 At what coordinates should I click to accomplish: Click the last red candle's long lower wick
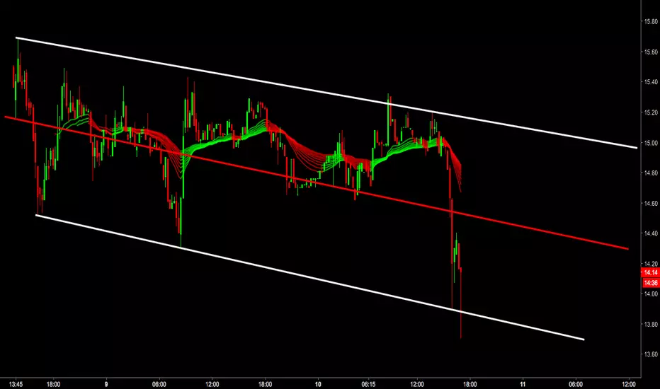point(461,305)
